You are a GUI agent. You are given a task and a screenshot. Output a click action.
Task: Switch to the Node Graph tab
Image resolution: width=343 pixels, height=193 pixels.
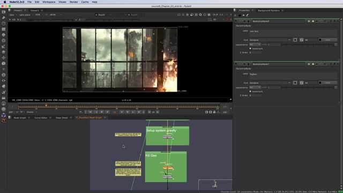tap(20, 118)
